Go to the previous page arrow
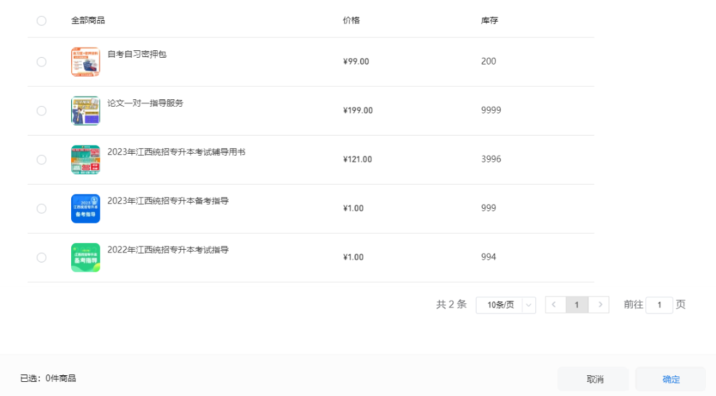Screen dimensions: 716x396 point(555,305)
